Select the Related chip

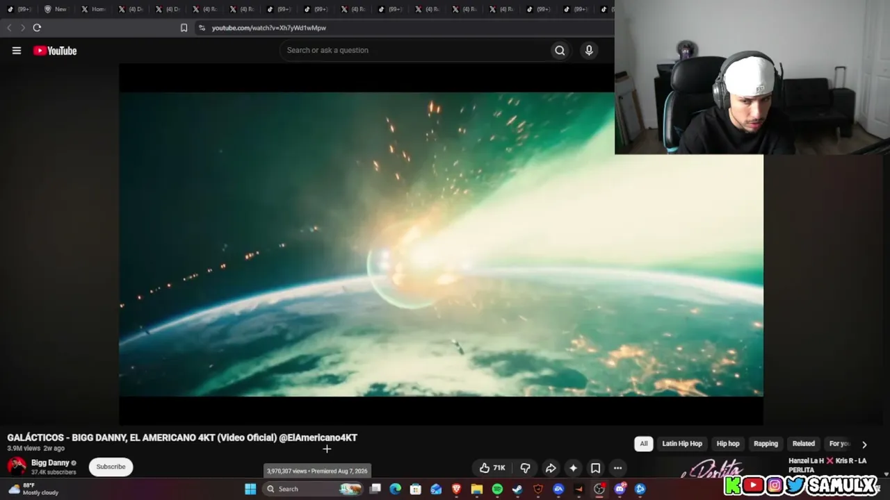[x=804, y=444]
